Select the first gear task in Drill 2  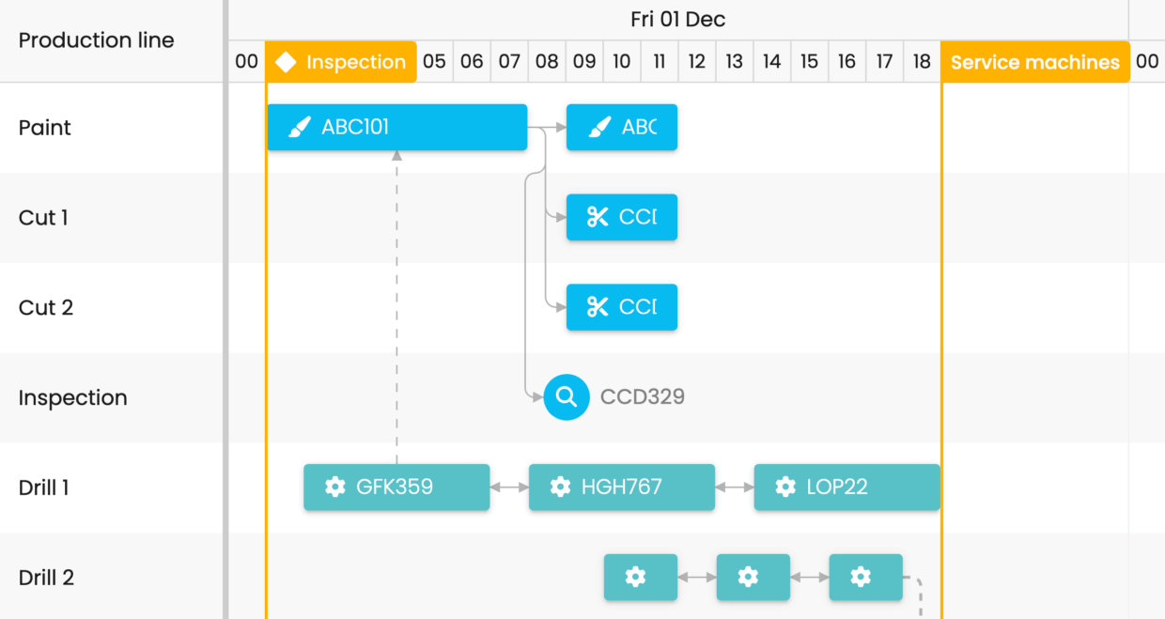tap(640, 577)
